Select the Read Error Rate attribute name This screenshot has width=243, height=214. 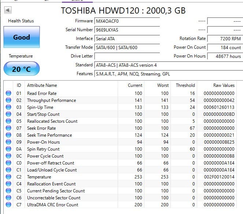42,93
